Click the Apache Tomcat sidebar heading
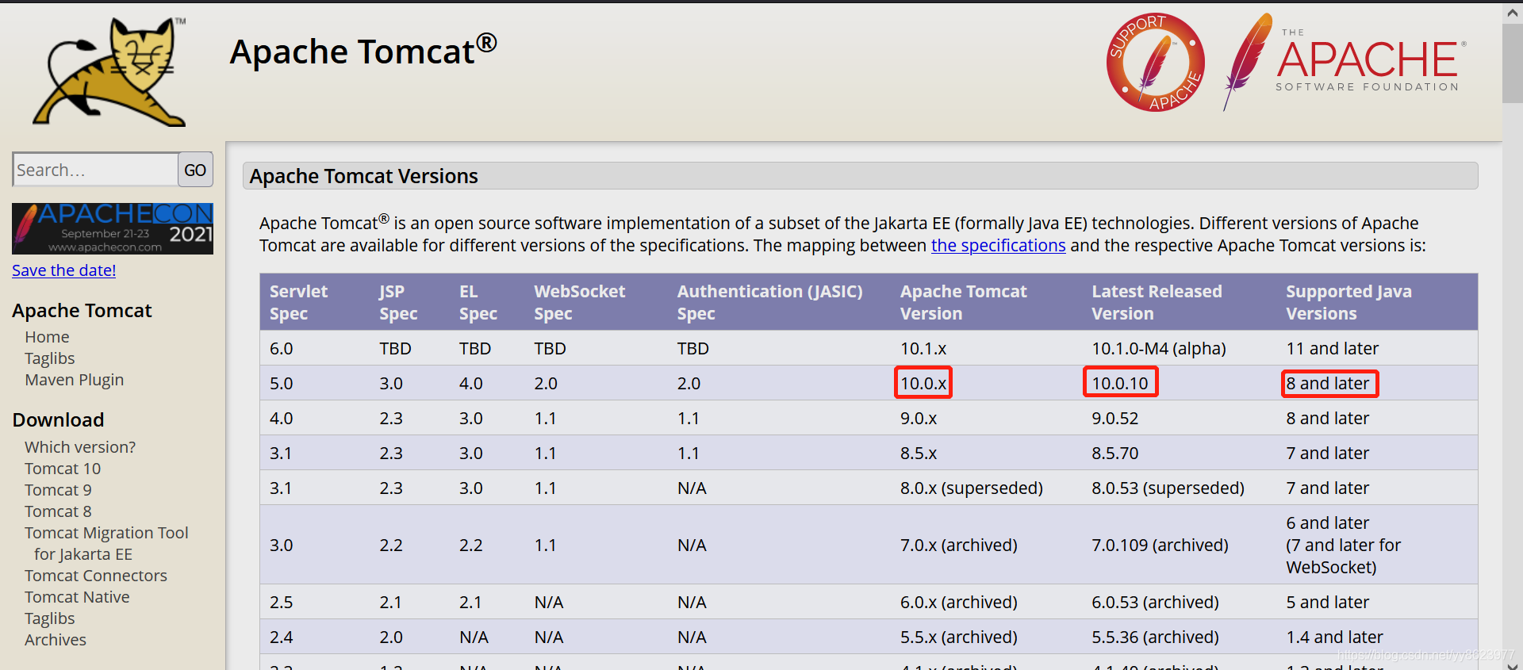 click(x=82, y=311)
